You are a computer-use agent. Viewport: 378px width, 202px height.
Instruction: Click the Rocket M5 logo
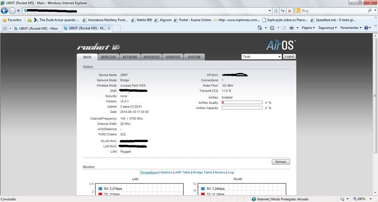pyautogui.click(x=98, y=47)
